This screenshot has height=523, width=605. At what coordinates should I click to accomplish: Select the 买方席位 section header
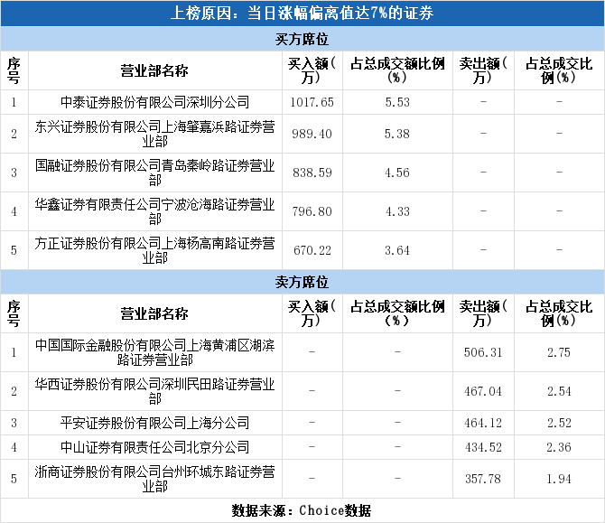pos(302,39)
